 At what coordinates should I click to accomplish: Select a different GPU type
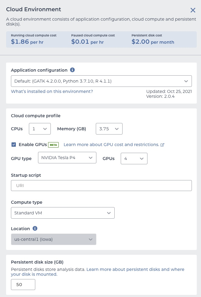click(67, 158)
